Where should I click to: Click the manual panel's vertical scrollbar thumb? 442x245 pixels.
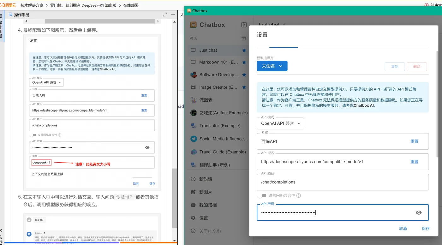pos(175,198)
